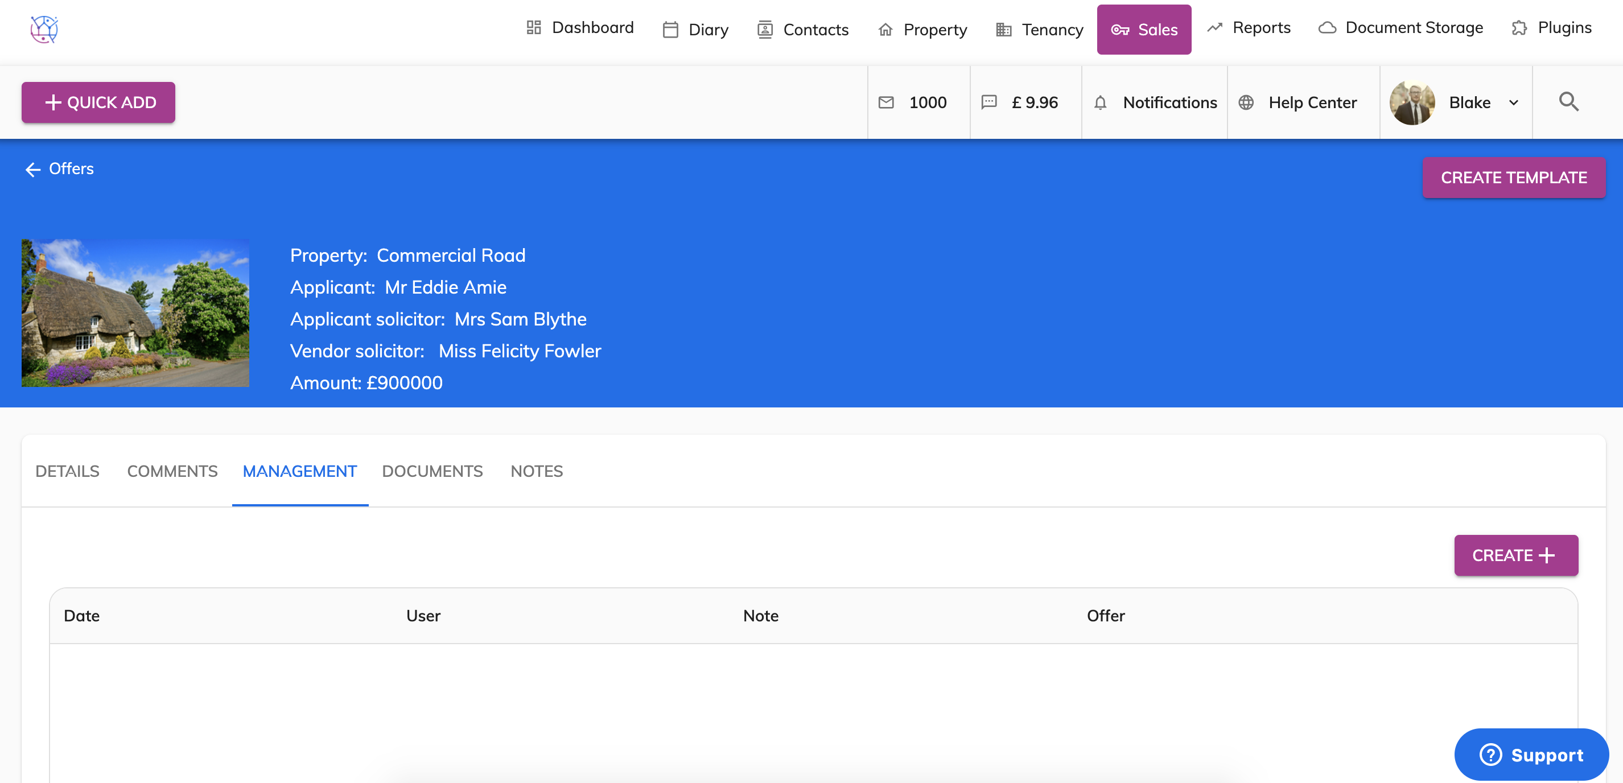The height and width of the screenshot is (783, 1623).
Task: Select the Notes tab
Action: (536, 471)
